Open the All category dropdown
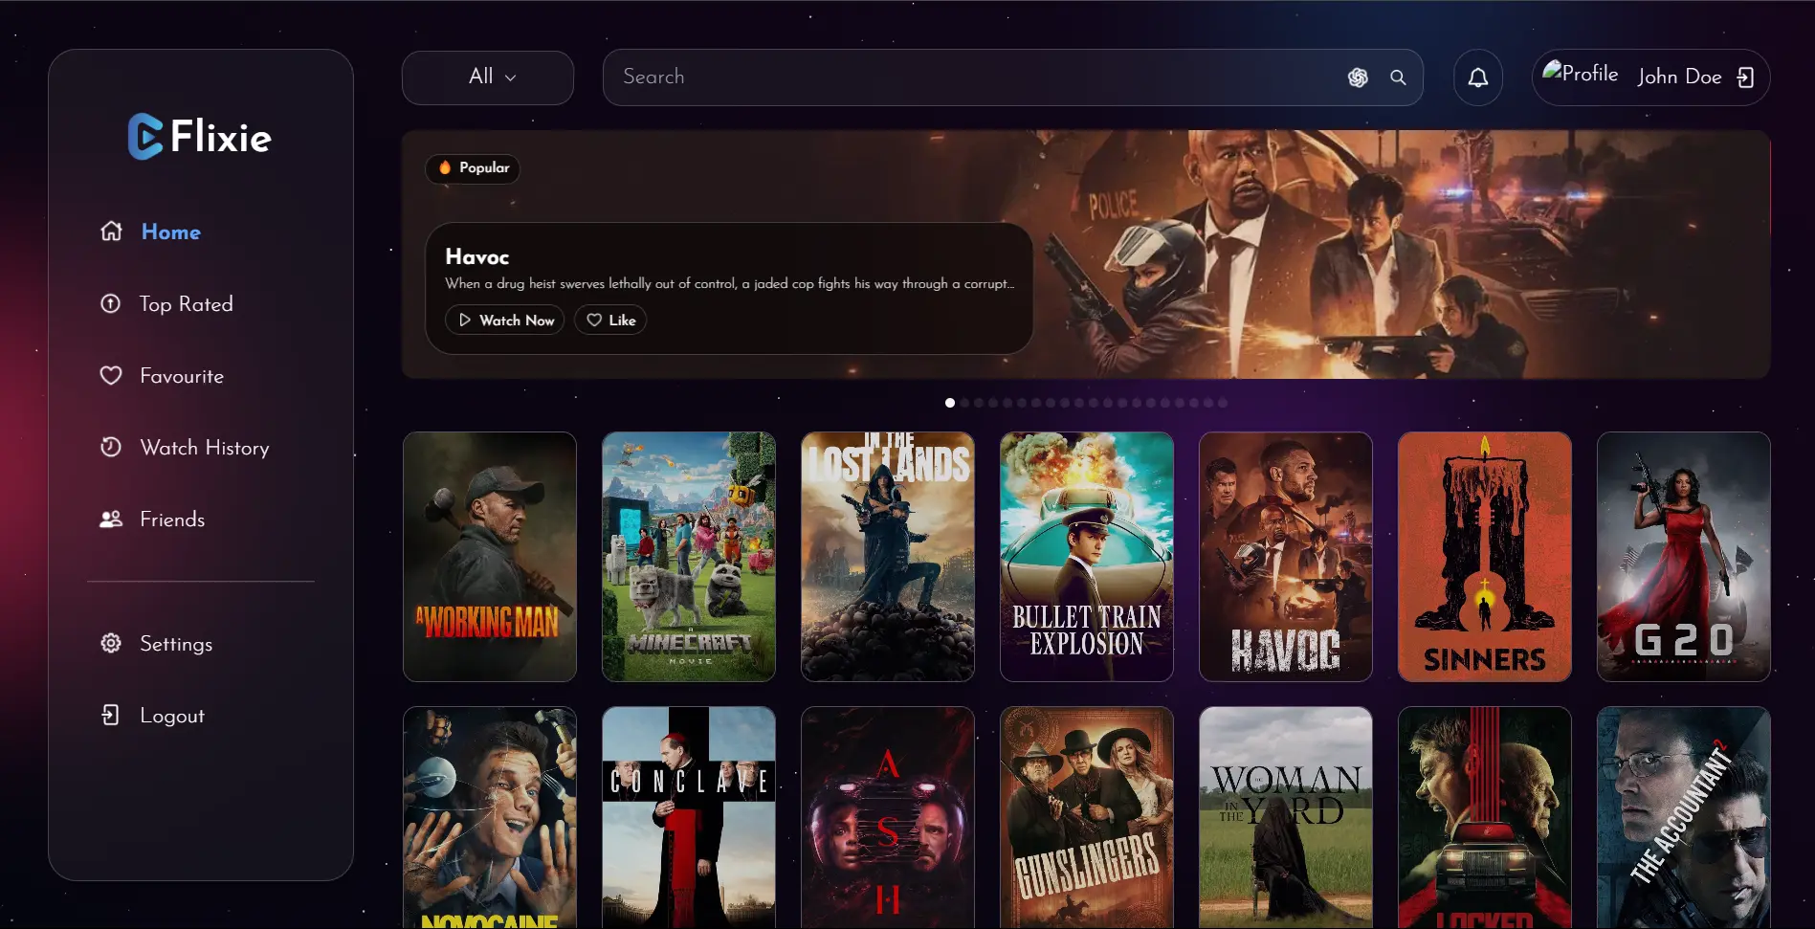Image resolution: width=1815 pixels, height=929 pixels. (488, 77)
